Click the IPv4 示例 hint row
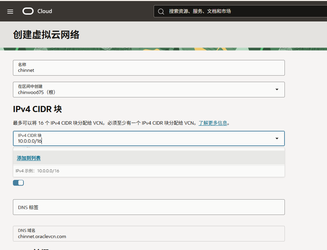Viewport: 327px width, 250px height. tap(37, 171)
